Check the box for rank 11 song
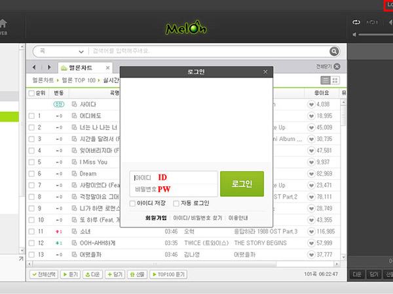Viewport: 393px width, 294px height. click(x=31, y=231)
